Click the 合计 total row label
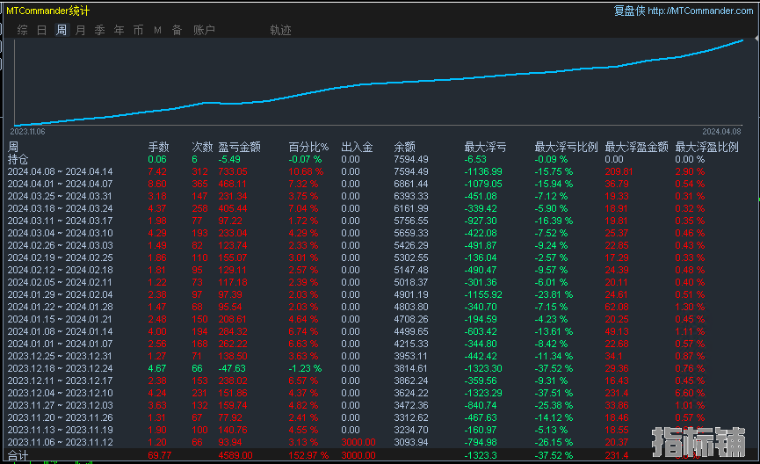Image resolution: width=760 pixels, height=464 pixels. coord(18,456)
